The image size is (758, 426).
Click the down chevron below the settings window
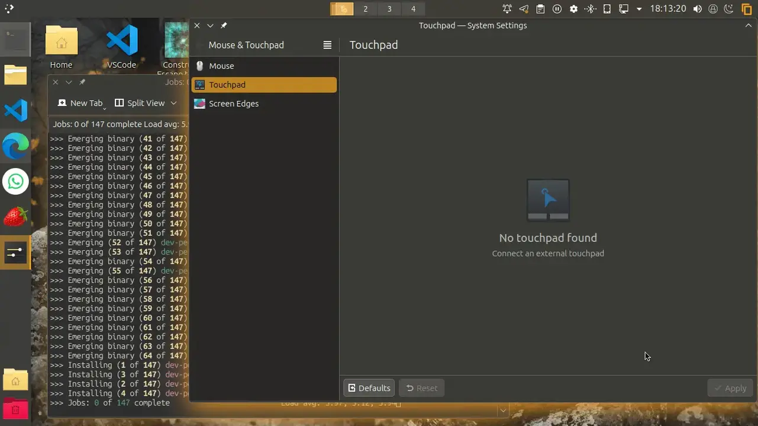point(503,410)
